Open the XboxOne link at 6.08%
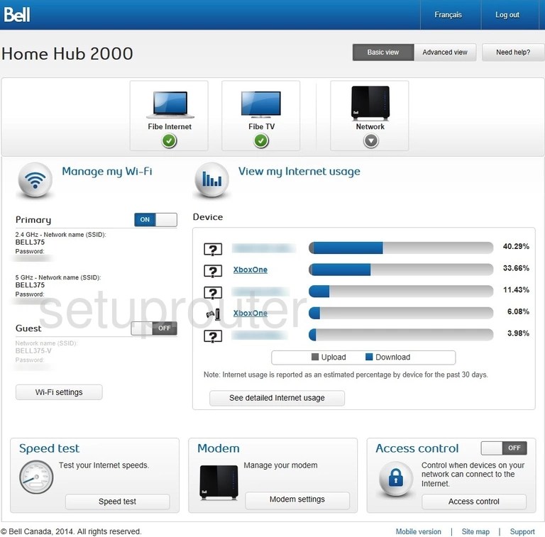The image size is (545, 537). pyautogui.click(x=251, y=314)
